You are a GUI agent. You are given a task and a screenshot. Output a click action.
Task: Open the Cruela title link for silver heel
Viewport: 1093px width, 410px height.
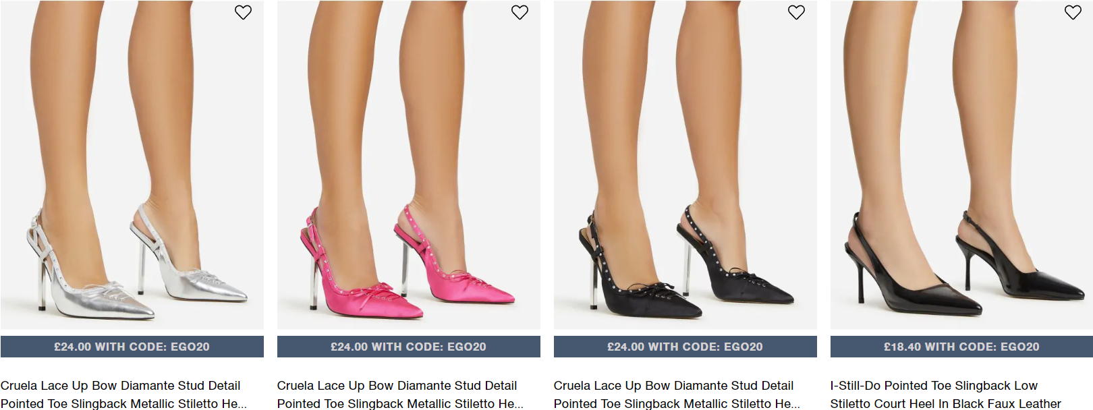pos(123,394)
